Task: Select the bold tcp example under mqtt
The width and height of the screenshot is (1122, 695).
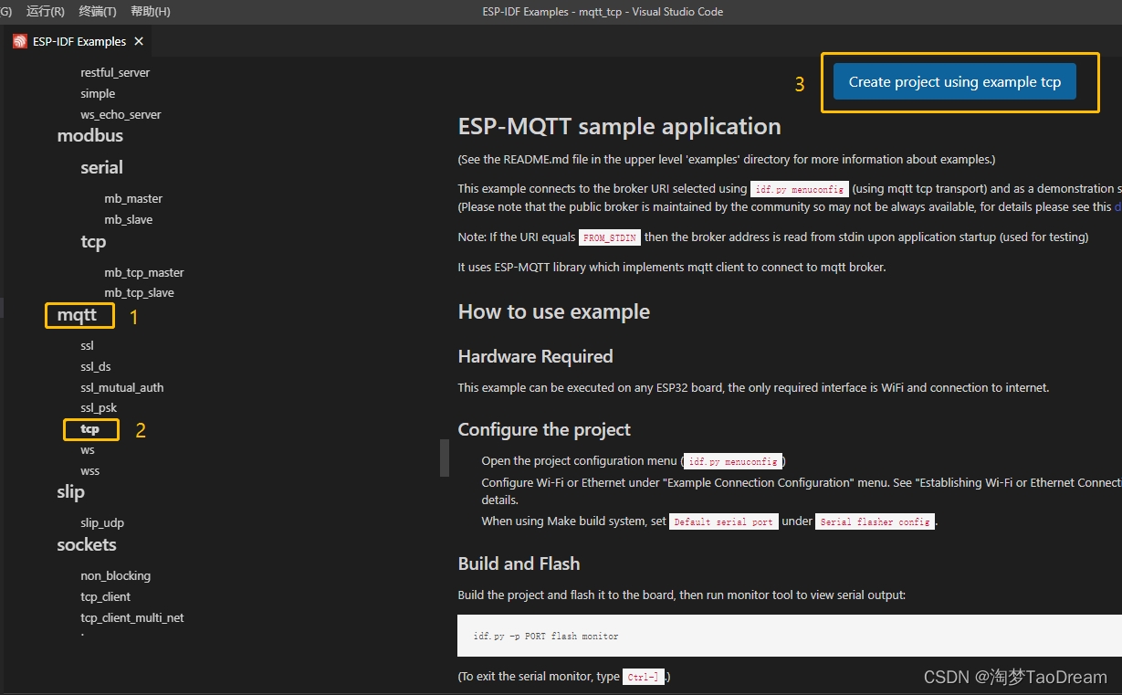Action: (x=89, y=428)
